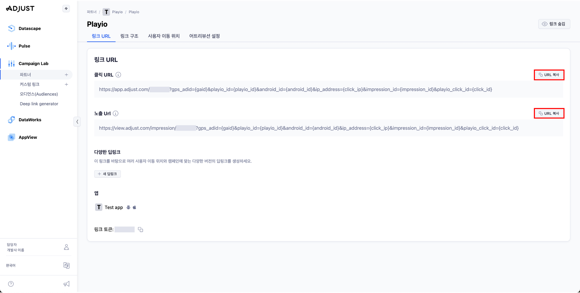Viewport: 580px width, 293px height.
Task: Switch to 어트리뷰션 설정 tab
Action: click(204, 36)
